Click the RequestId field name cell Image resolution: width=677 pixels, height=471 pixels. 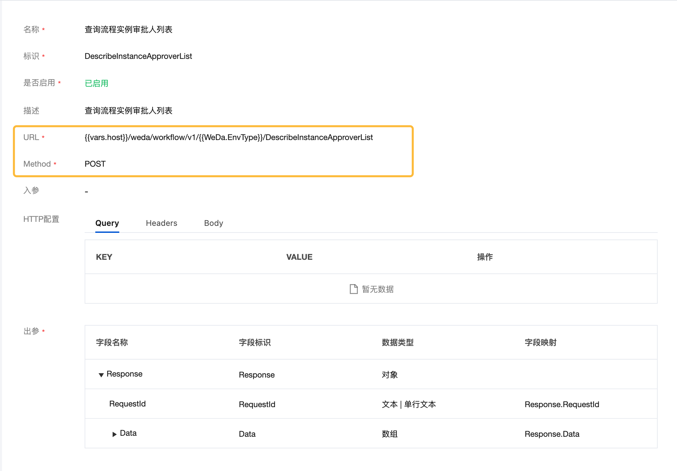(127, 404)
